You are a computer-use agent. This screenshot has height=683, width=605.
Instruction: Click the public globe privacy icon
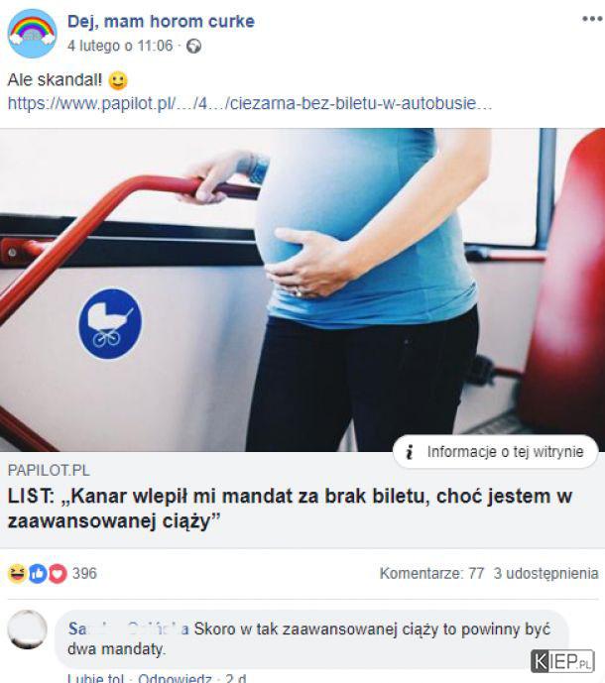coord(194,47)
